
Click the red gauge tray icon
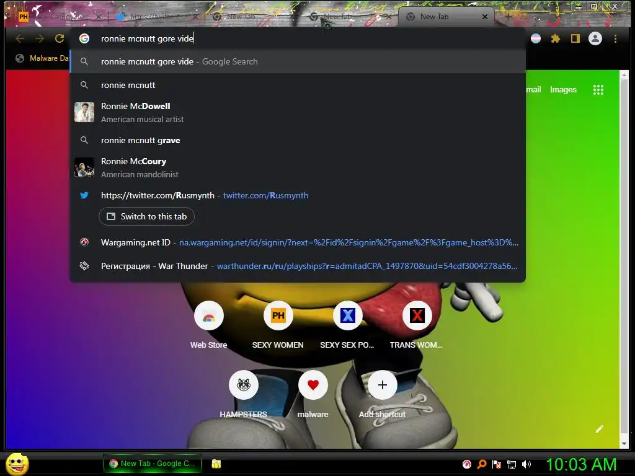(x=467, y=464)
